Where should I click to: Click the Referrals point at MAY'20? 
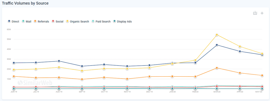click(x=262, y=75)
